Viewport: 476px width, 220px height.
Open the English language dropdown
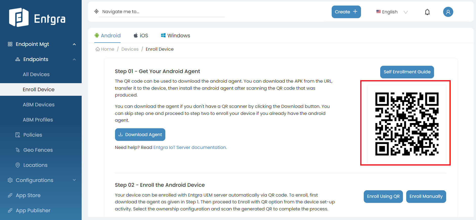(392, 12)
